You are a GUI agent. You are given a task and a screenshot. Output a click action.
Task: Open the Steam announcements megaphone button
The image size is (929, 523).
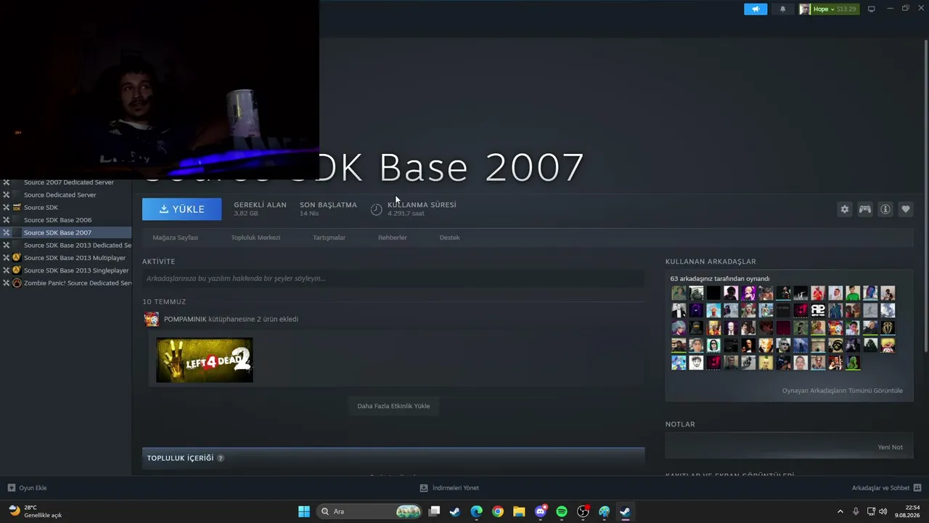pyautogui.click(x=755, y=9)
